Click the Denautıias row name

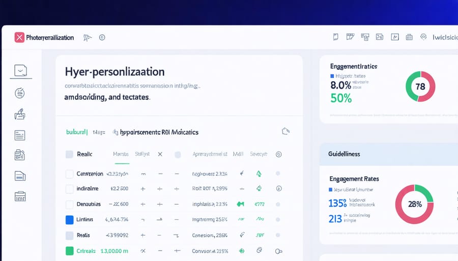tap(89, 204)
